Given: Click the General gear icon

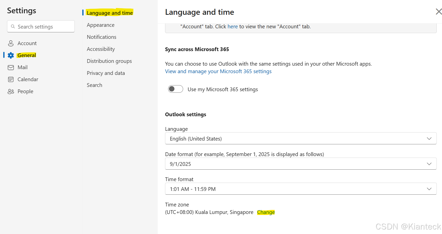Looking at the screenshot, I should (x=11, y=55).
